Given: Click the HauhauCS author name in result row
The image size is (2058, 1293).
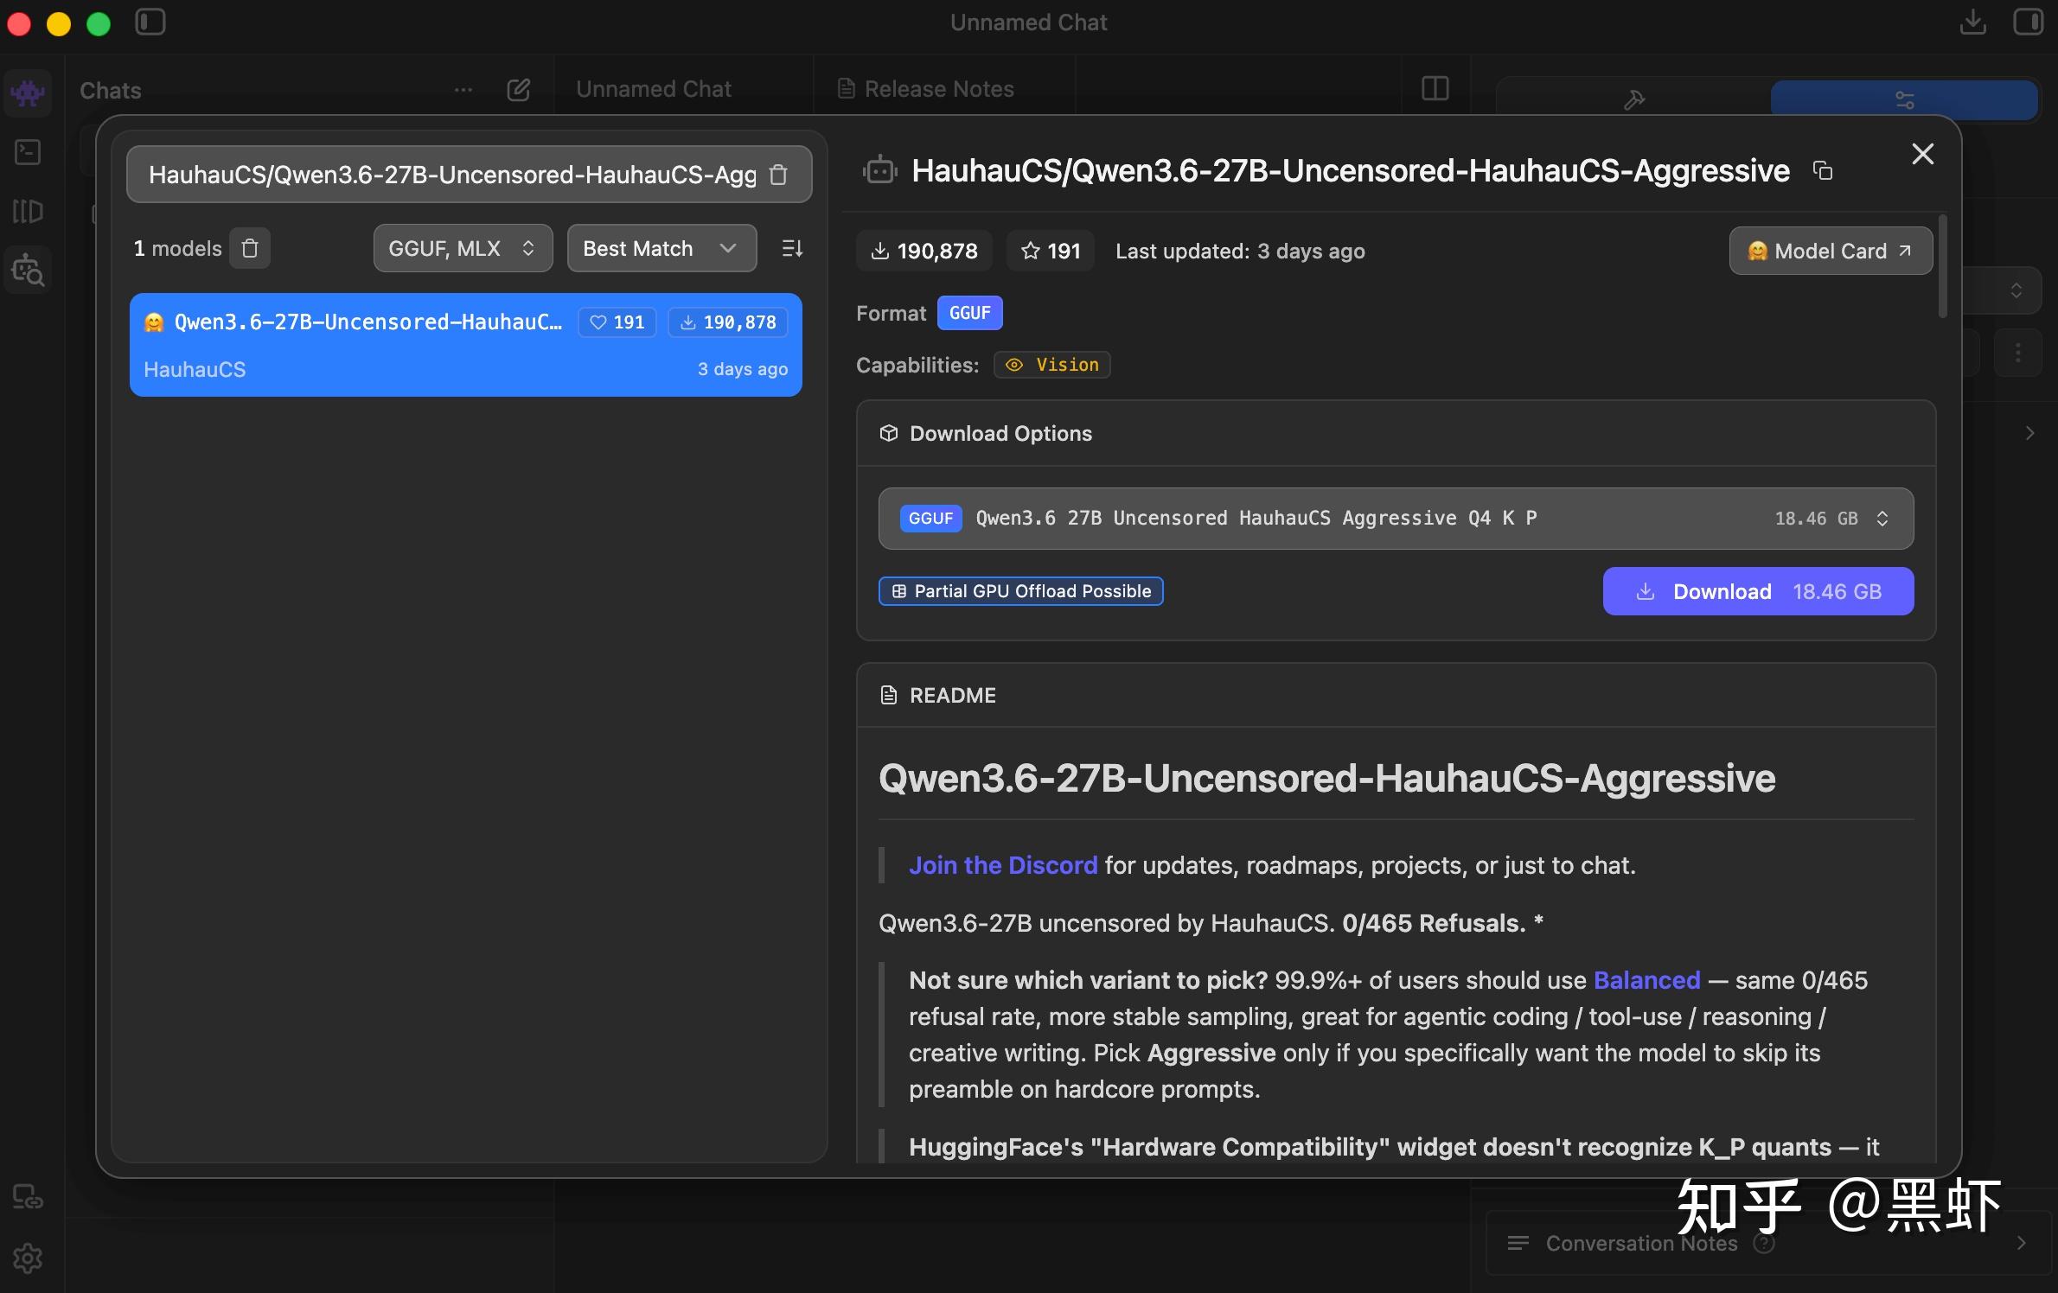Looking at the screenshot, I should 195,369.
